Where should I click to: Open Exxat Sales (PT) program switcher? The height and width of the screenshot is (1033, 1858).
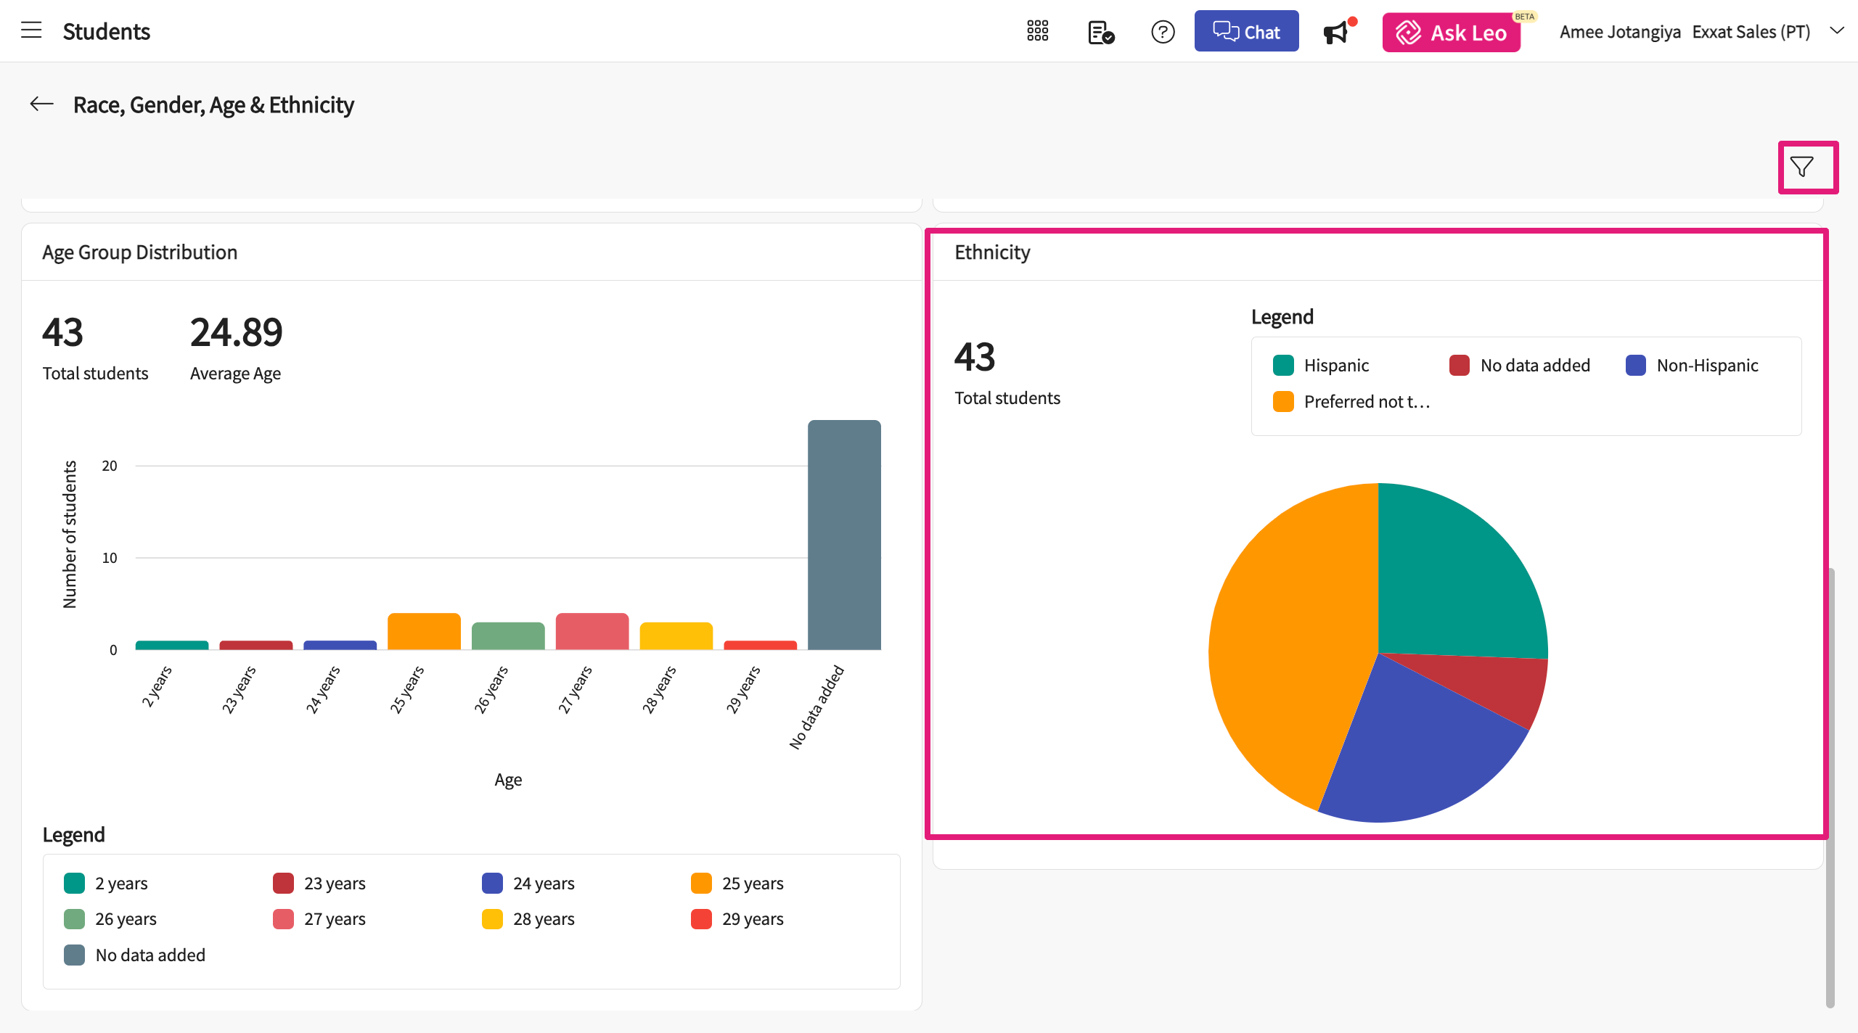click(1751, 32)
